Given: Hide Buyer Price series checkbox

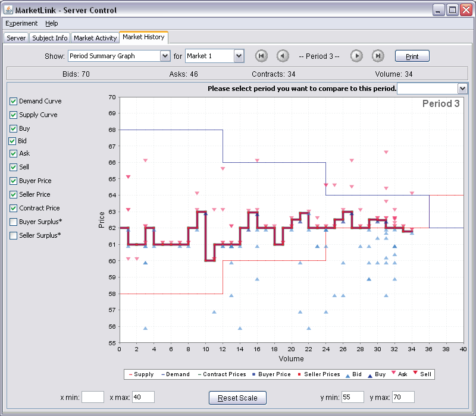Looking at the screenshot, I should (13, 181).
